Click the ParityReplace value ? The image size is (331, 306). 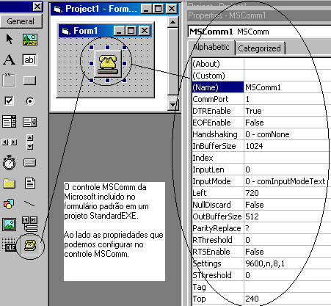[288, 228]
